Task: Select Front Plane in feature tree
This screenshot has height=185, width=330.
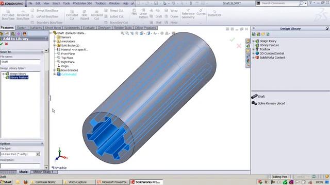Action: point(68,53)
